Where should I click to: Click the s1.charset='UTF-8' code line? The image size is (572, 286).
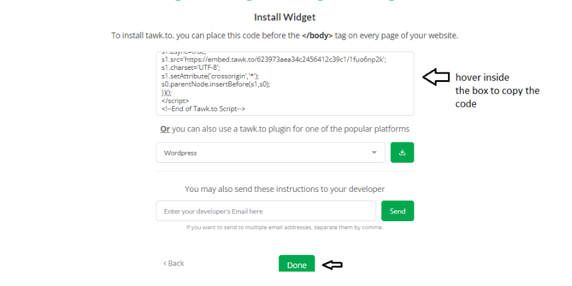click(191, 67)
